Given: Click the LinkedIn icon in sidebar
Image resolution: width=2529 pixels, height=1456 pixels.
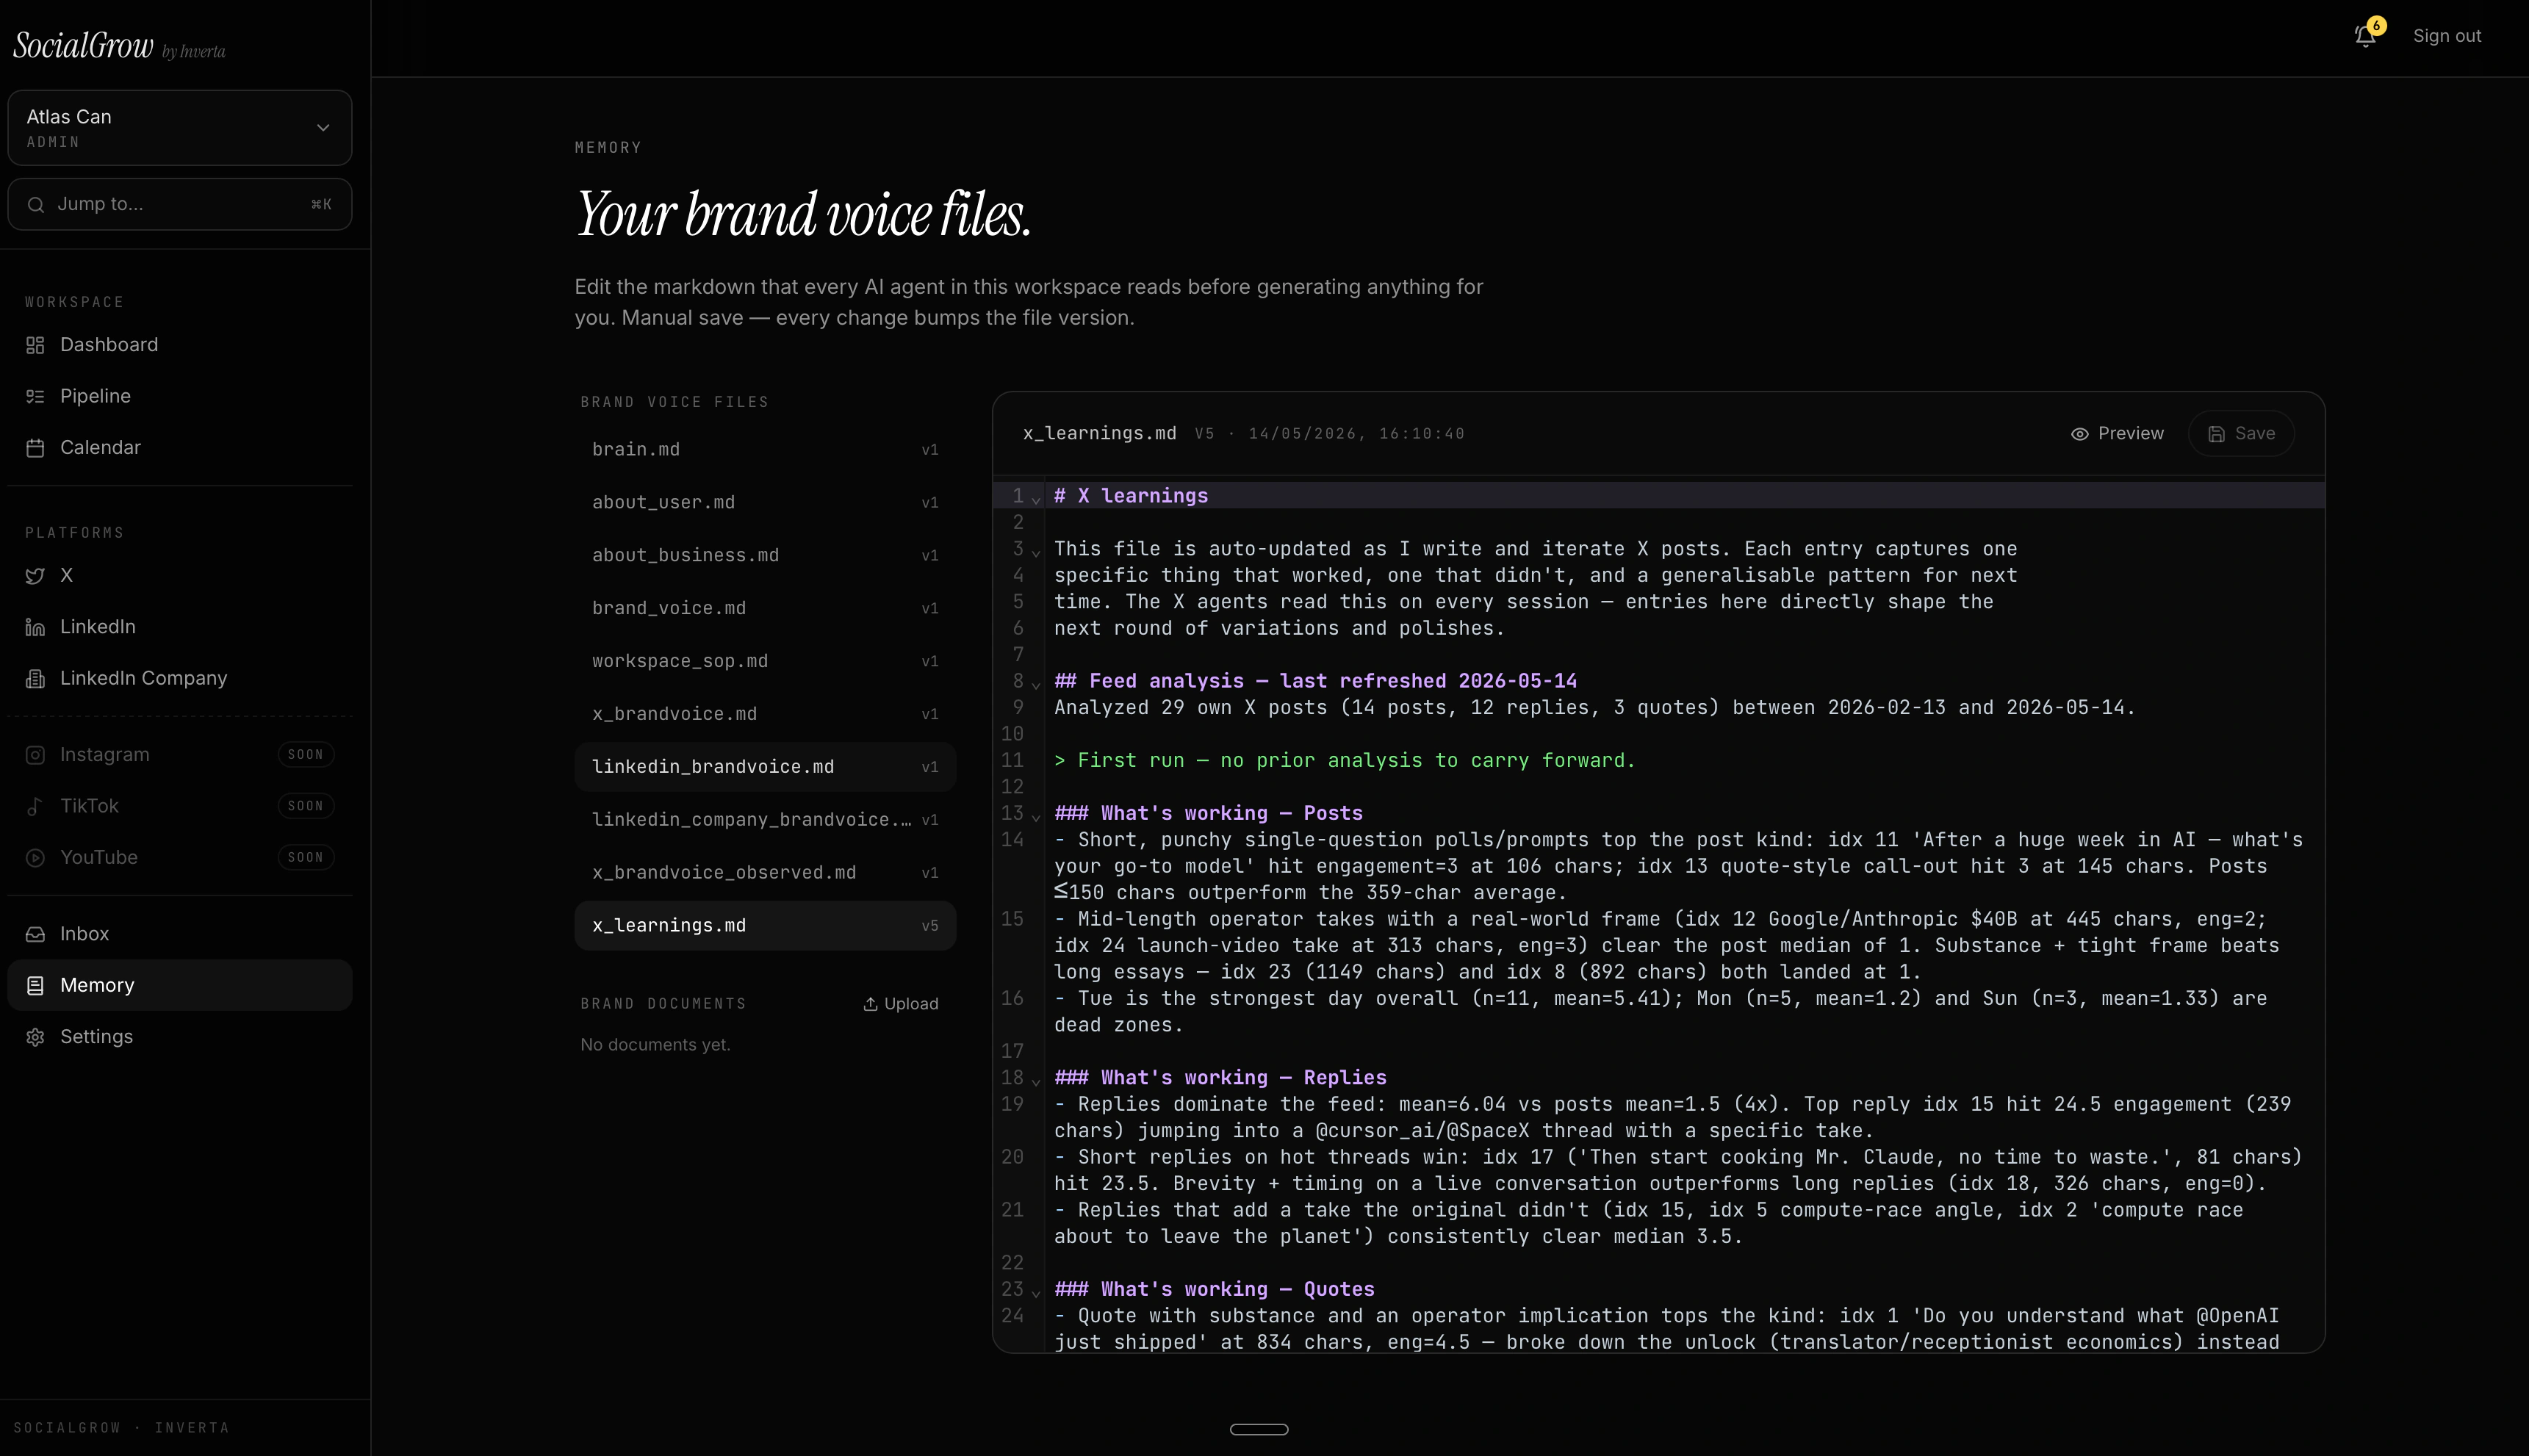Looking at the screenshot, I should tap(35, 627).
